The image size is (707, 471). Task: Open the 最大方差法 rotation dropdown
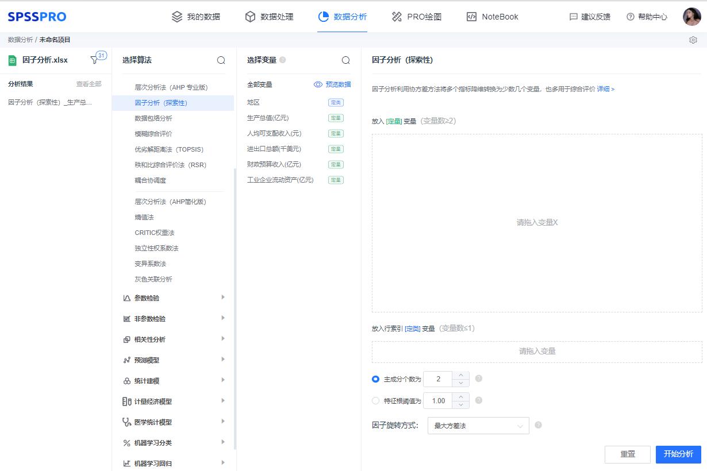(x=478, y=426)
